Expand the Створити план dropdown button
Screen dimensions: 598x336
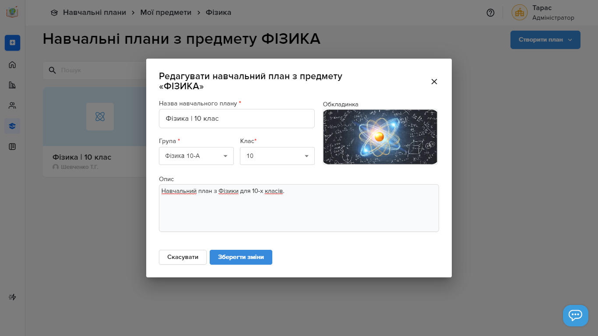pyautogui.click(x=545, y=40)
